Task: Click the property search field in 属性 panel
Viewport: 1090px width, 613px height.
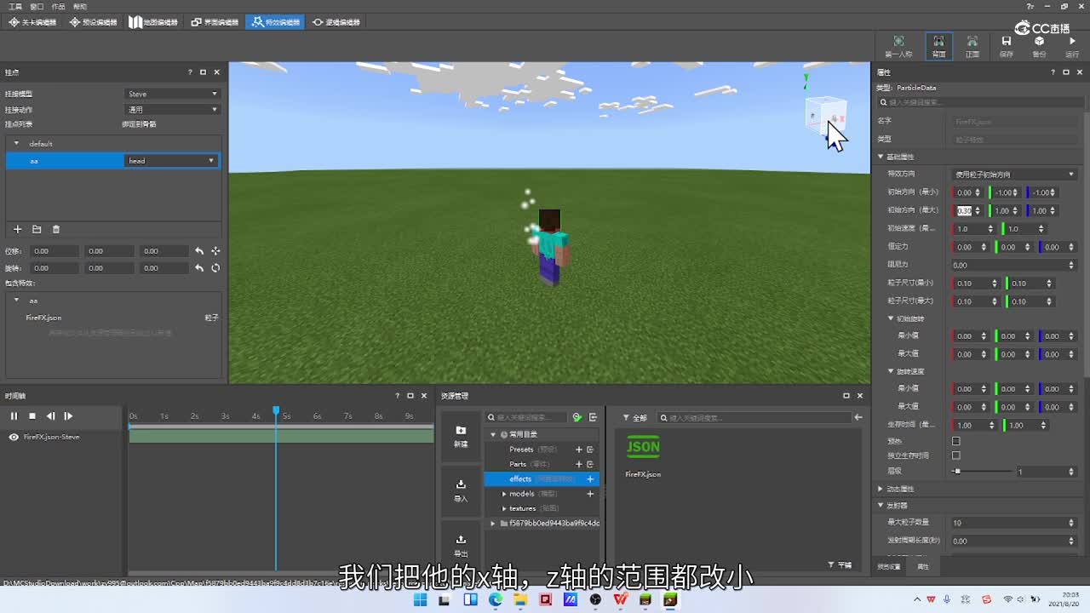Action: pos(979,102)
